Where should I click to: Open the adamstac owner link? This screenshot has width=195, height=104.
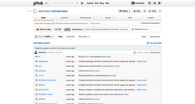point(44,11)
